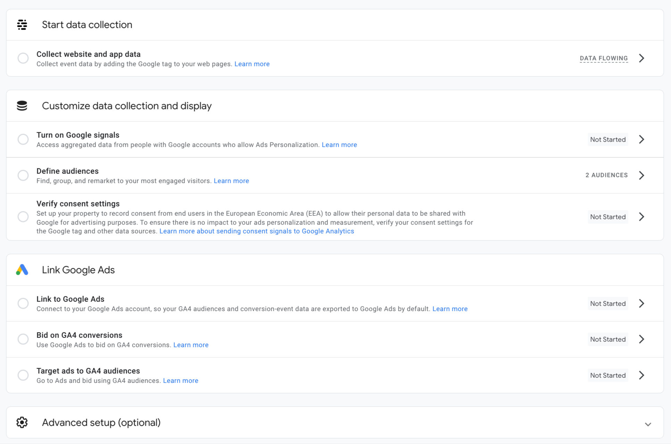
Task: Click the gear icon for Advanced setup
Action: tap(22, 422)
